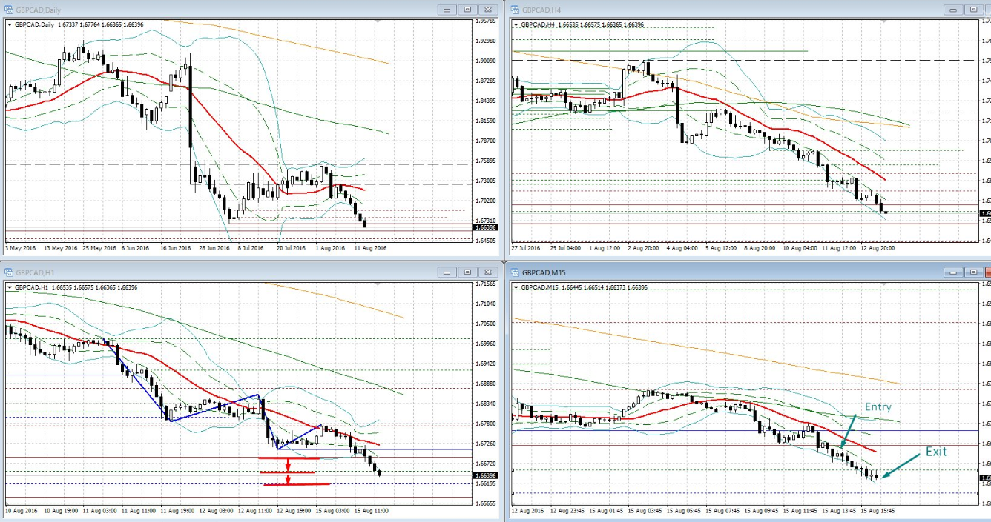Click the chart shift marker on H1 chart
This screenshot has width=991, height=522.
378,284
